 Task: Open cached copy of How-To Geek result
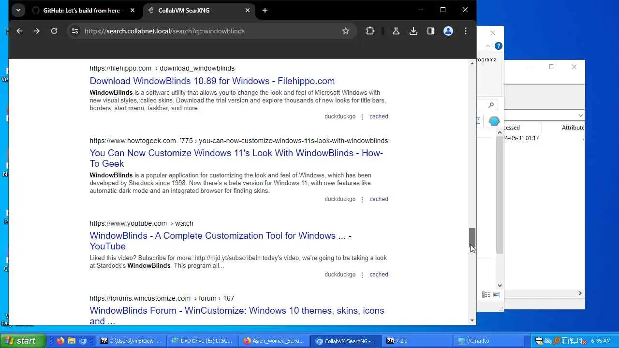[x=379, y=199]
